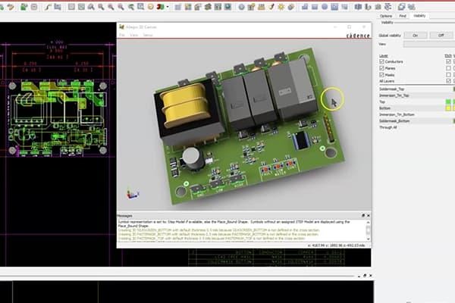
Task: Click the Through All layer row
Action: tap(416, 127)
